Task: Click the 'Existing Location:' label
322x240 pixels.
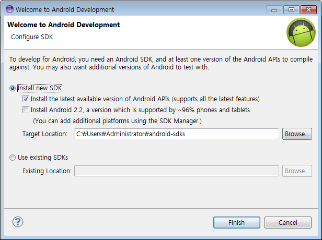Action: pyautogui.click(x=47, y=171)
